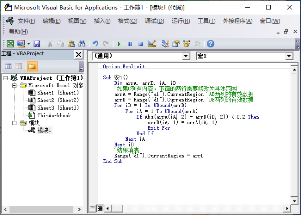Switch to Procedure View at bottom-left
Viewport: 301px width, 215px height.
[92, 207]
